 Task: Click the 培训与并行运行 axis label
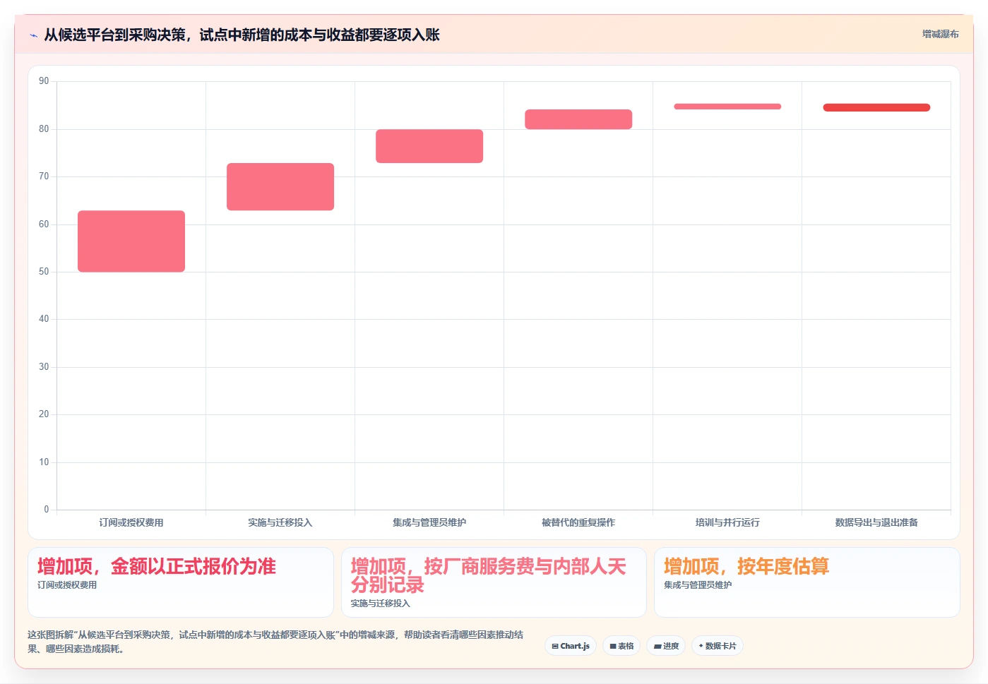pyautogui.click(x=727, y=522)
